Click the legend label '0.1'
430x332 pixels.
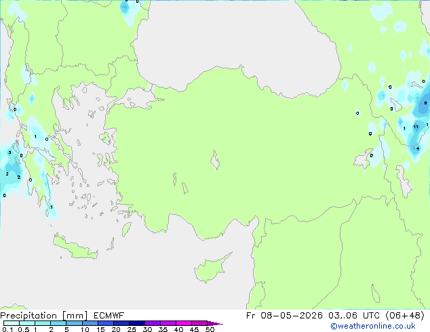(7, 329)
